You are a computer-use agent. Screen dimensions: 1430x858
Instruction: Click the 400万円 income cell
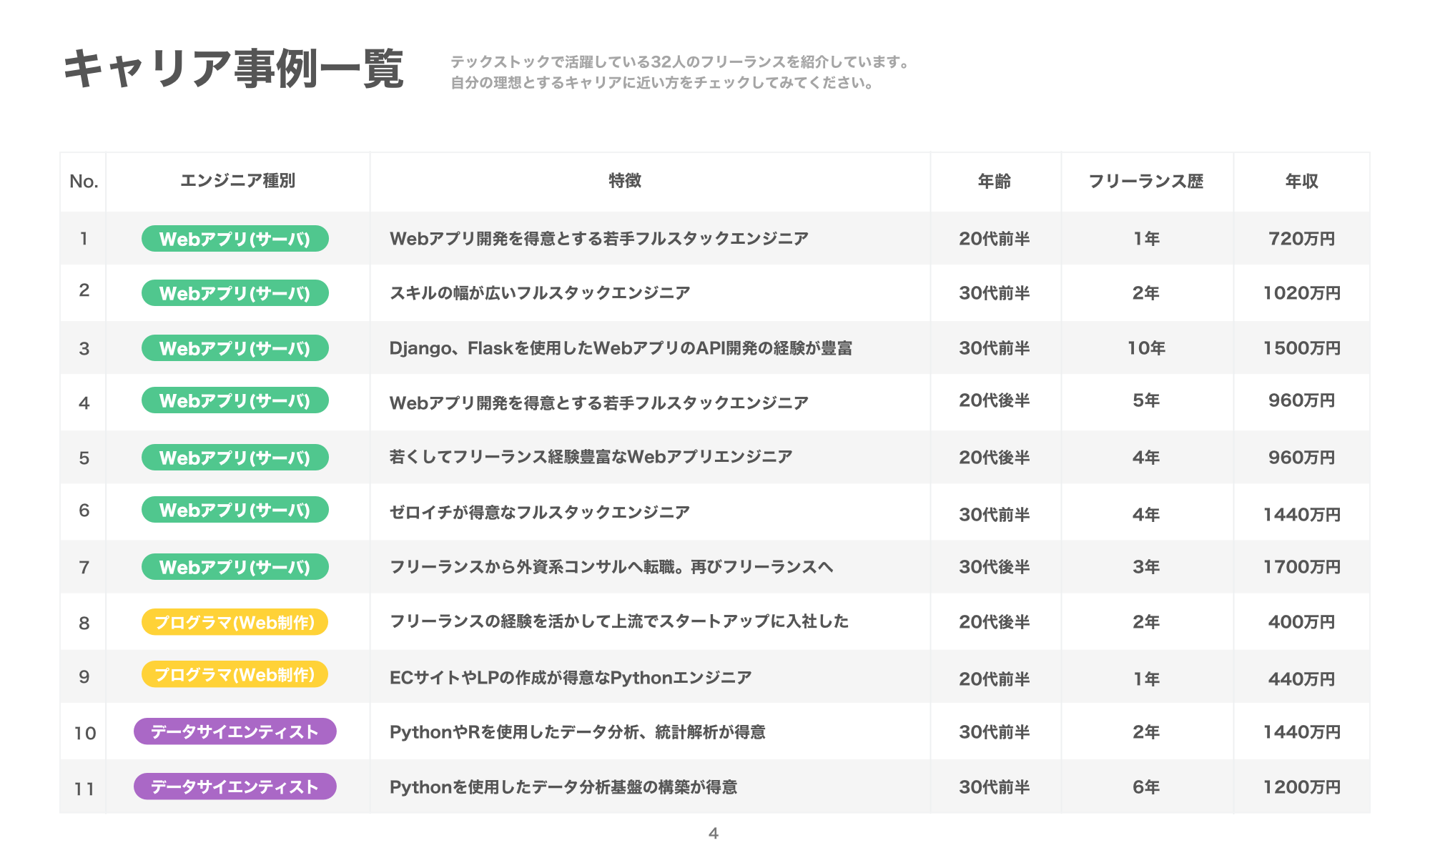pos(1301,622)
